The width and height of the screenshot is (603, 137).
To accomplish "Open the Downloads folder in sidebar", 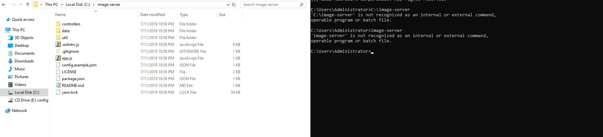I will (24, 61).
